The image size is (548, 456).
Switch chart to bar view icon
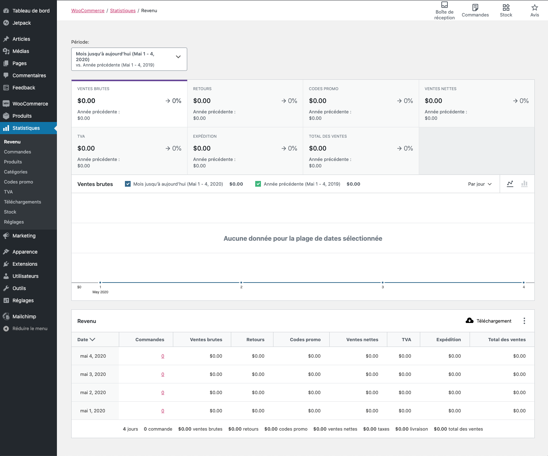524,184
